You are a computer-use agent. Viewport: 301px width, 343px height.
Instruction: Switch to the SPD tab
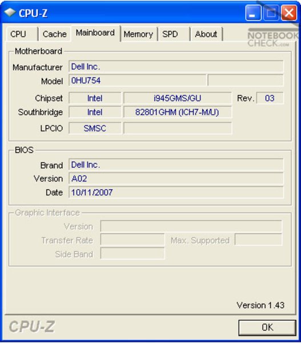(174, 34)
